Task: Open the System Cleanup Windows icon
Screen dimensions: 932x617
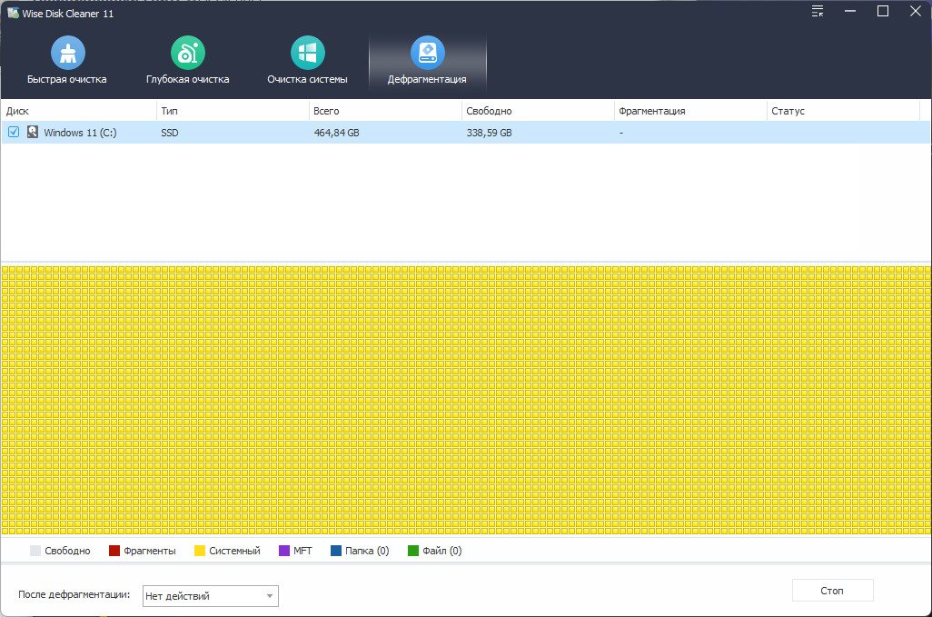Action: pyautogui.click(x=307, y=53)
